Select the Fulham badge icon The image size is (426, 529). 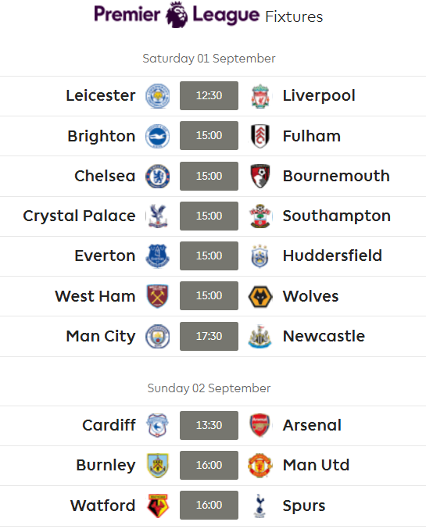(x=260, y=136)
